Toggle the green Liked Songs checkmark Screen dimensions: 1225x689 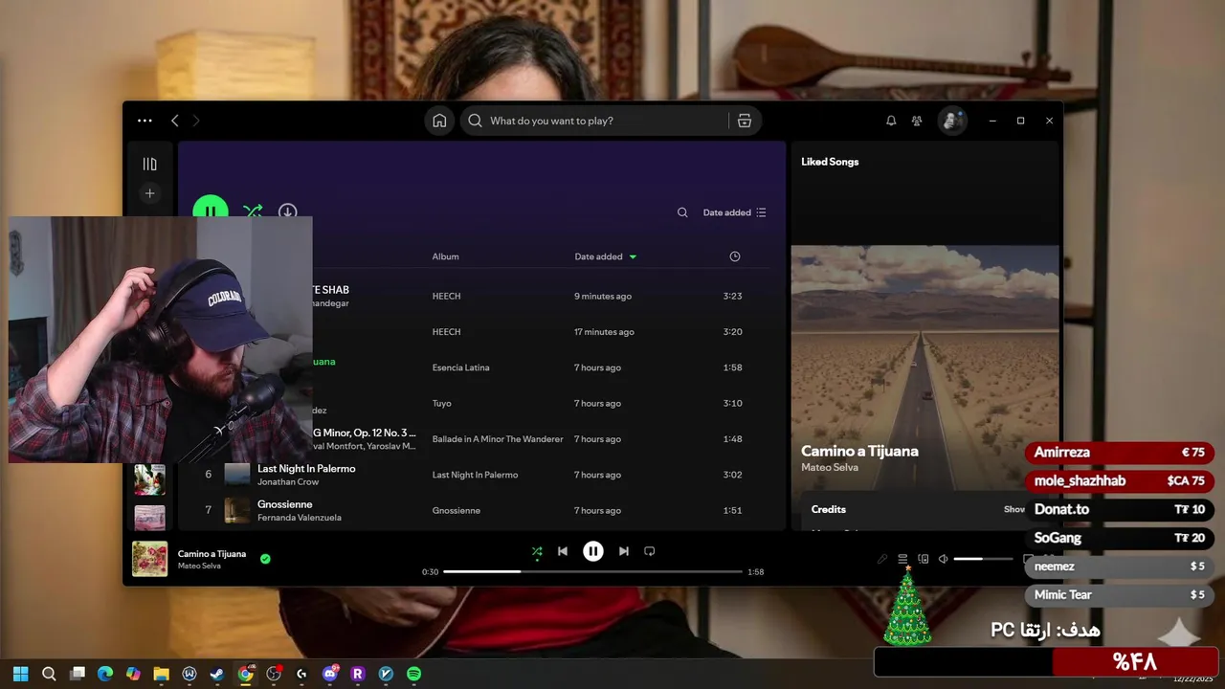pos(265,559)
